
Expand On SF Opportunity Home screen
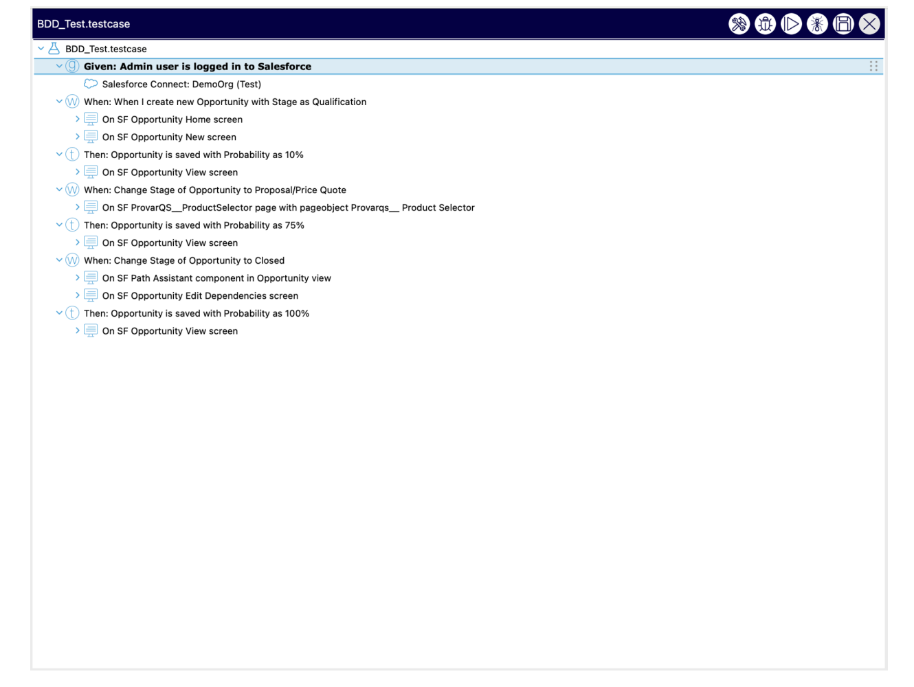(78, 119)
